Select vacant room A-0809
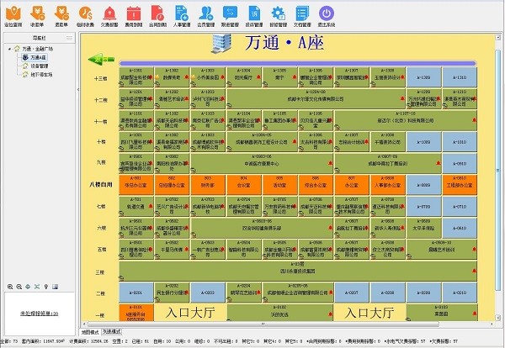This screenshot has height=348, width=505. coord(423,185)
